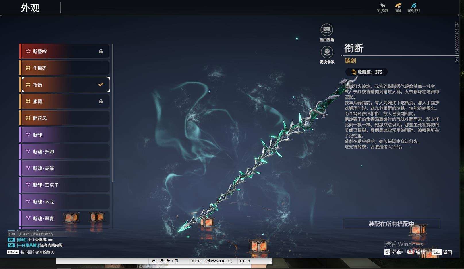Click the 第 1 行, 第 1 列 status
464x269 pixels.
tap(165, 261)
